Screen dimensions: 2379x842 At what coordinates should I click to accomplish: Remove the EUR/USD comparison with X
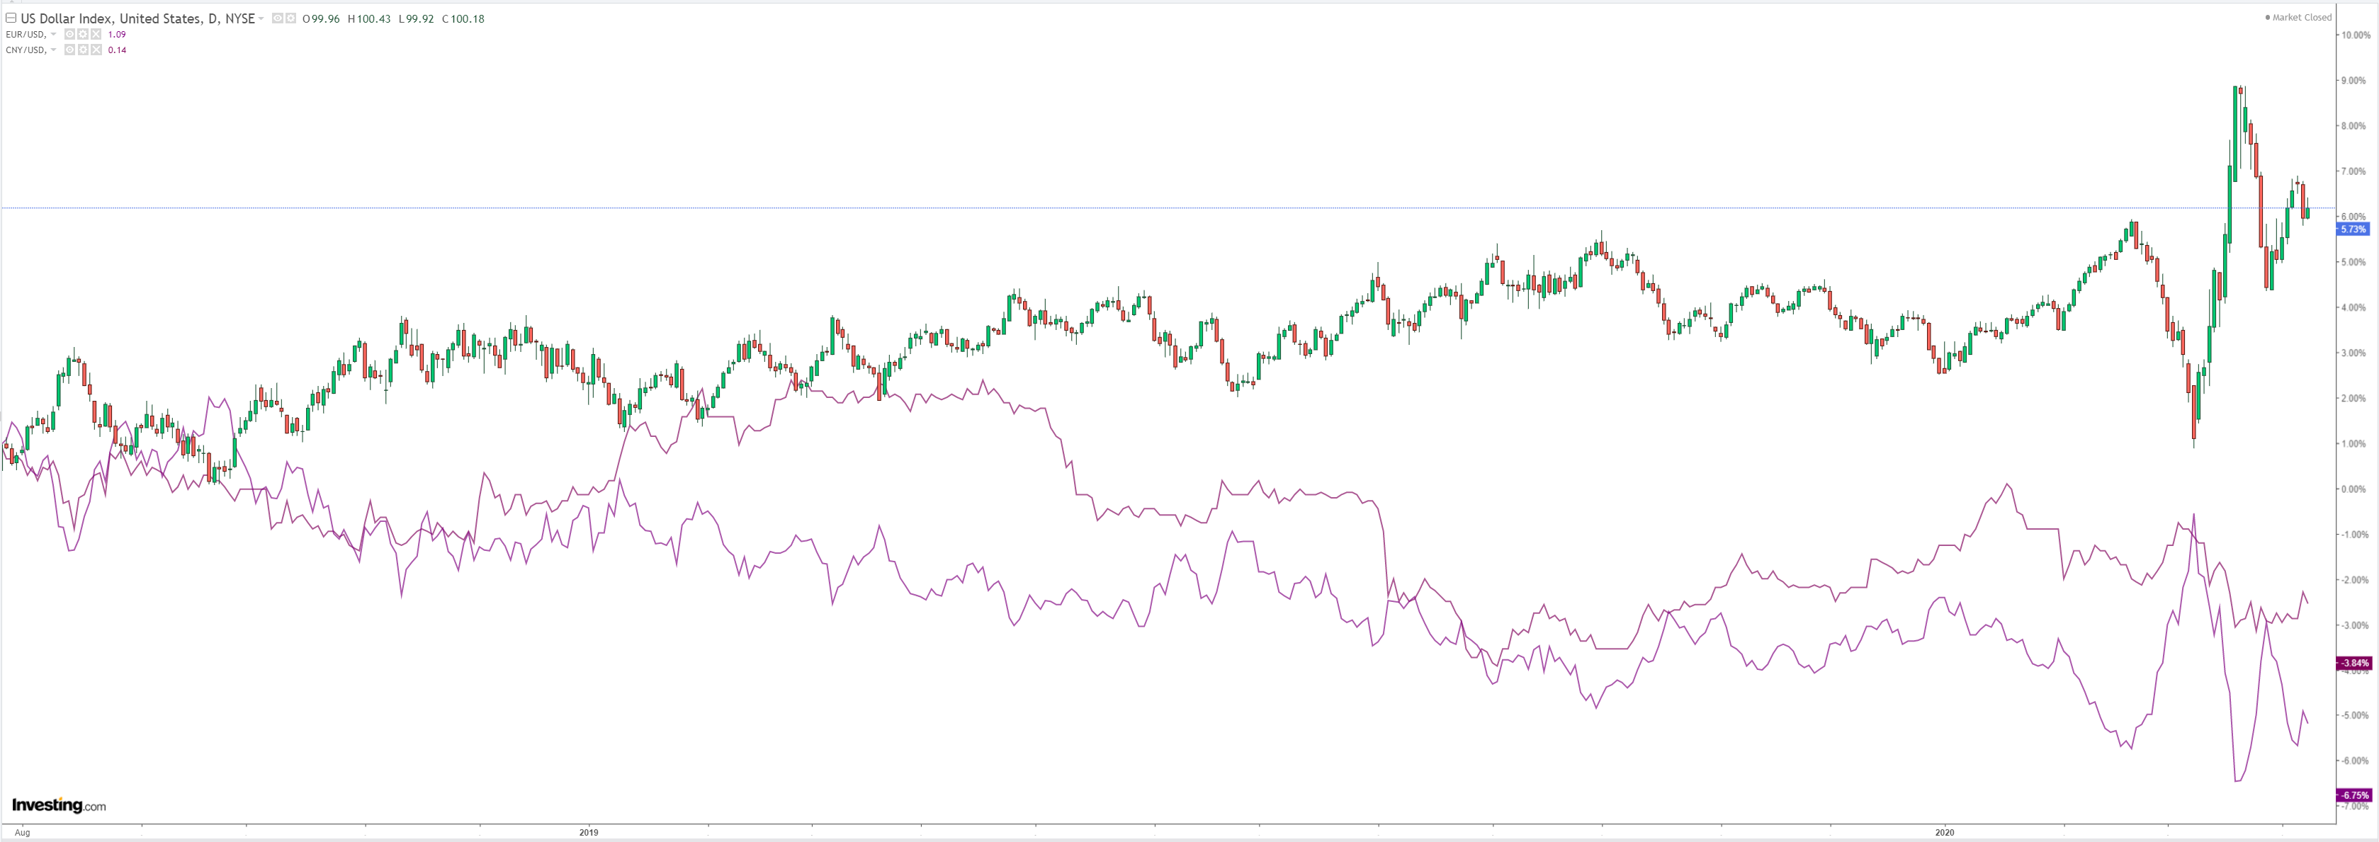[x=96, y=34]
